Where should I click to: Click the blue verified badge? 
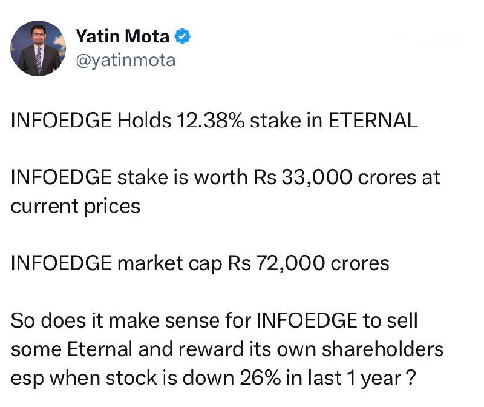click(182, 38)
